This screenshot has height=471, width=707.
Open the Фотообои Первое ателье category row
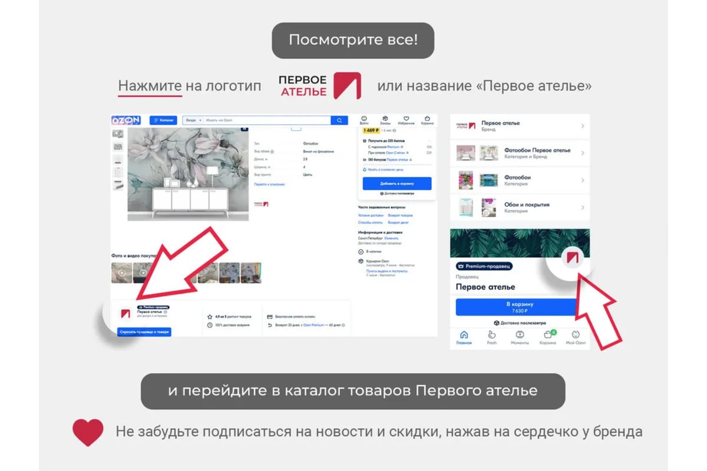click(520, 153)
